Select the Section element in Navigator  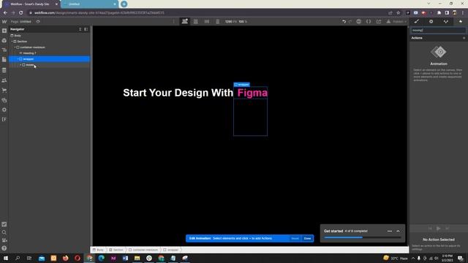coord(22,42)
